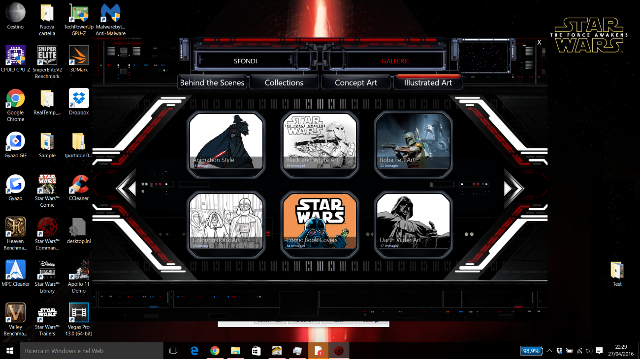Launch 3DMark desktop shortcut
640x359 pixels.
pos(79,59)
